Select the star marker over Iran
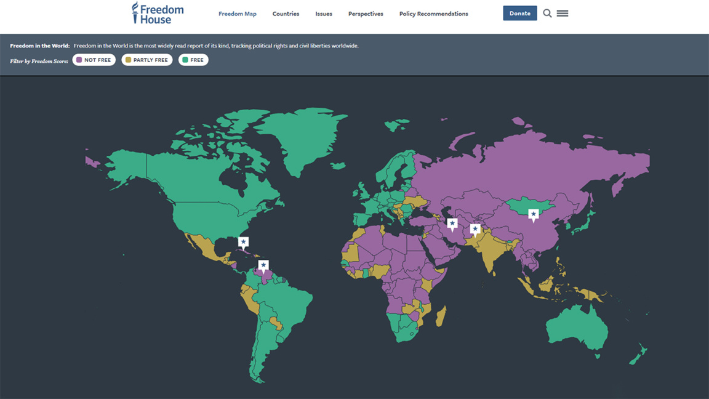The height and width of the screenshot is (399, 709). [x=452, y=224]
